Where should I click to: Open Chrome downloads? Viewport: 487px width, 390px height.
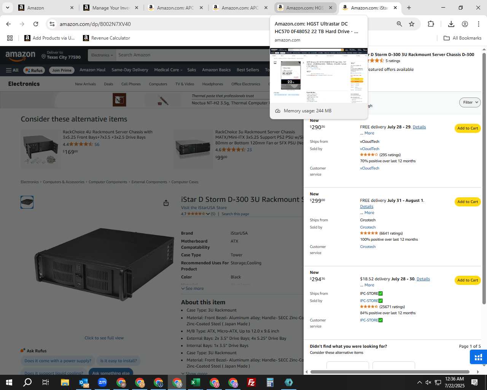451,24
